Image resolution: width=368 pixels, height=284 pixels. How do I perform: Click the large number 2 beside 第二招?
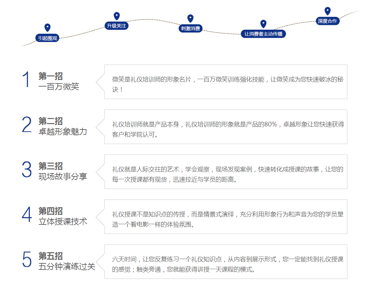[x=26, y=124]
